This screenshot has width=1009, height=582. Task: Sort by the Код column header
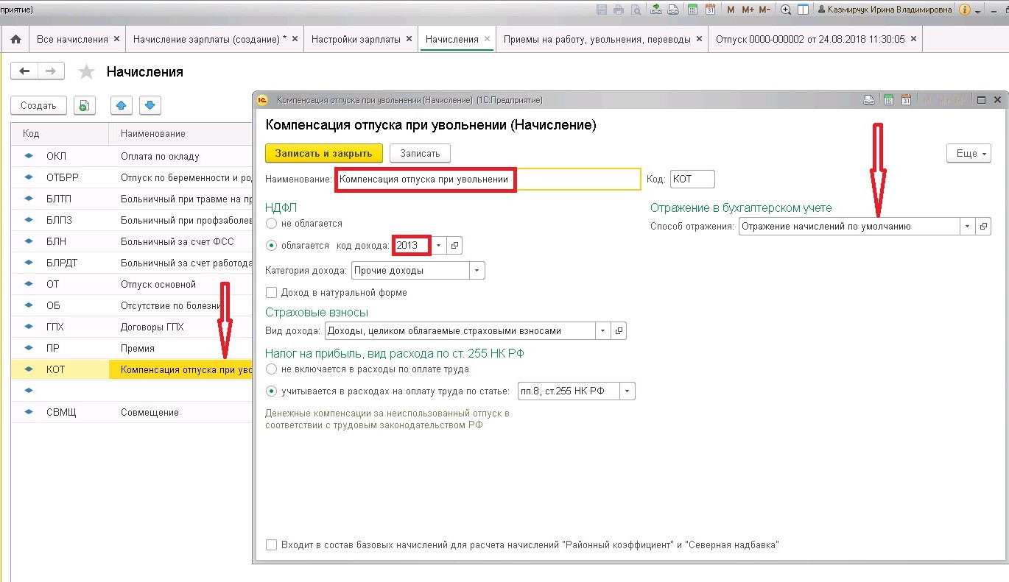coord(60,133)
